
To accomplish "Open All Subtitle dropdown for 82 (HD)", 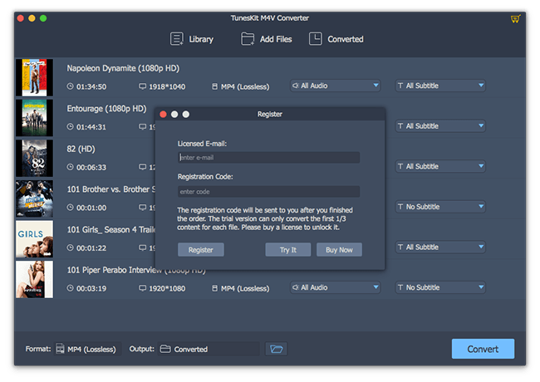I will [x=440, y=166].
